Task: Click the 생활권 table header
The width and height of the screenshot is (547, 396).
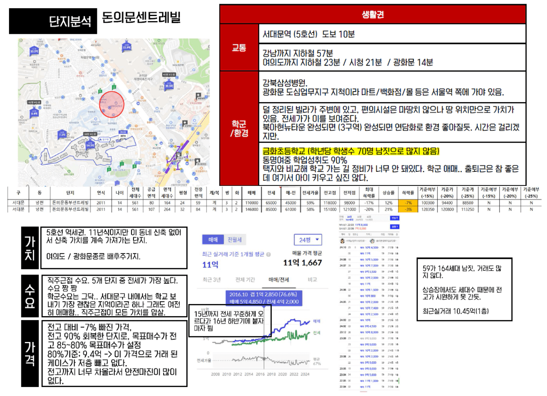Action: click(373, 14)
